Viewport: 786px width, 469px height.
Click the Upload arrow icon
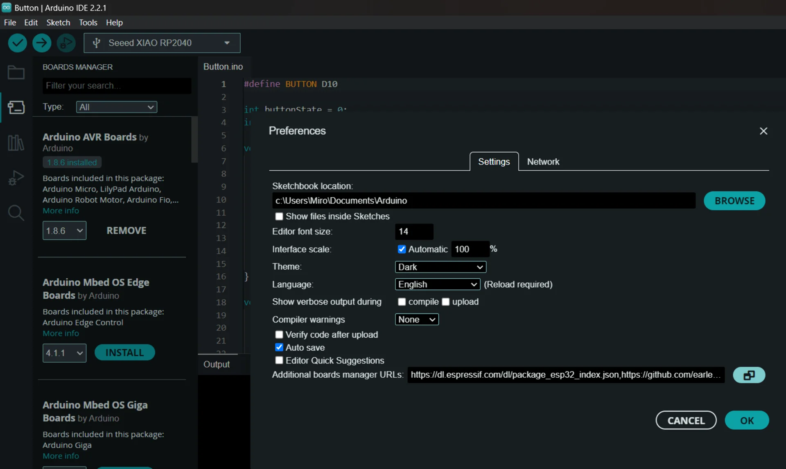point(42,43)
